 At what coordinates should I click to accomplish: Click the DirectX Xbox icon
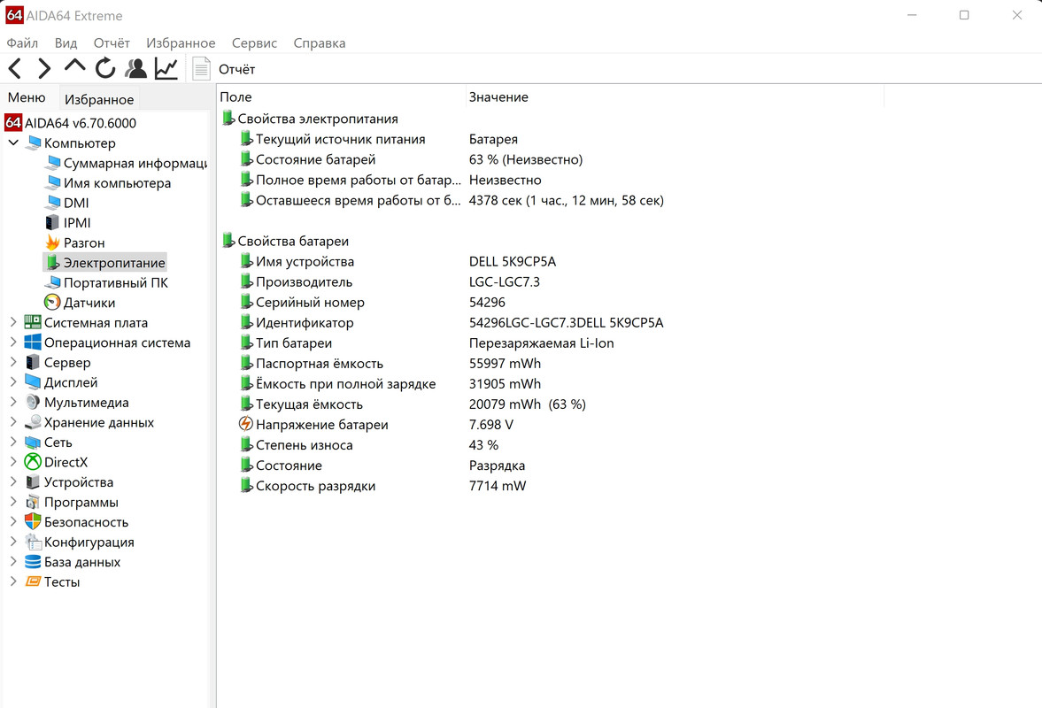(33, 462)
